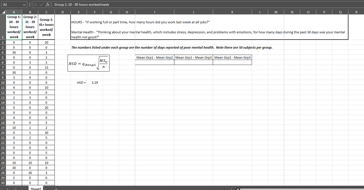Select cell B28 containing 30
Image resolution: width=364 pixels, height=190 pixels.
tap(30, 173)
